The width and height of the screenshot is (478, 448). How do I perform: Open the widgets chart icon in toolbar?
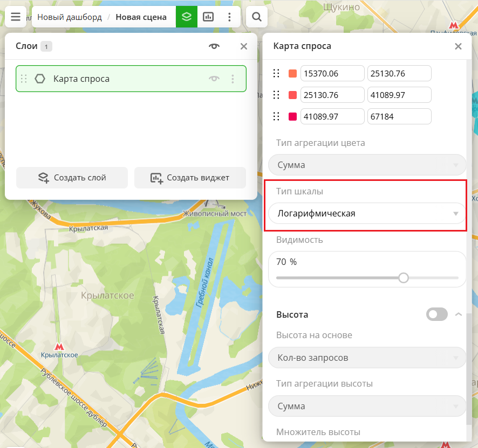click(x=208, y=17)
